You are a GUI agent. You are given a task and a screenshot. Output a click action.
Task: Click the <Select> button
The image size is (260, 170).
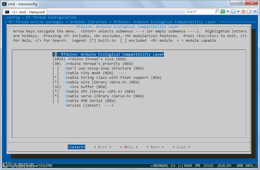[x=76, y=147]
